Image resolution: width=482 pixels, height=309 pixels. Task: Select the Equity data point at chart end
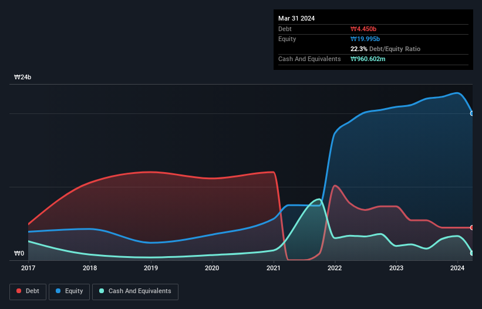(472, 113)
